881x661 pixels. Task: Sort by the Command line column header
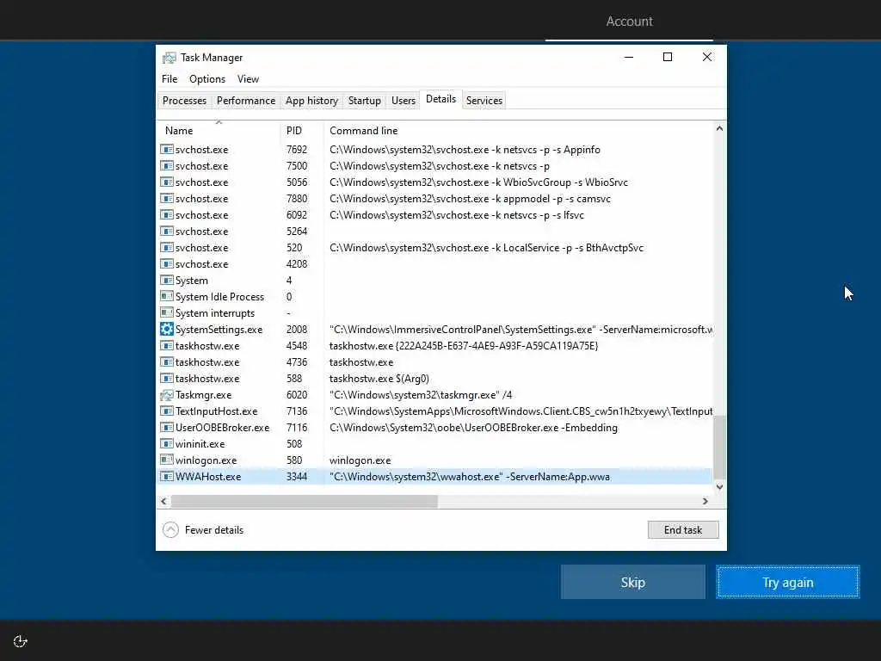(518, 131)
